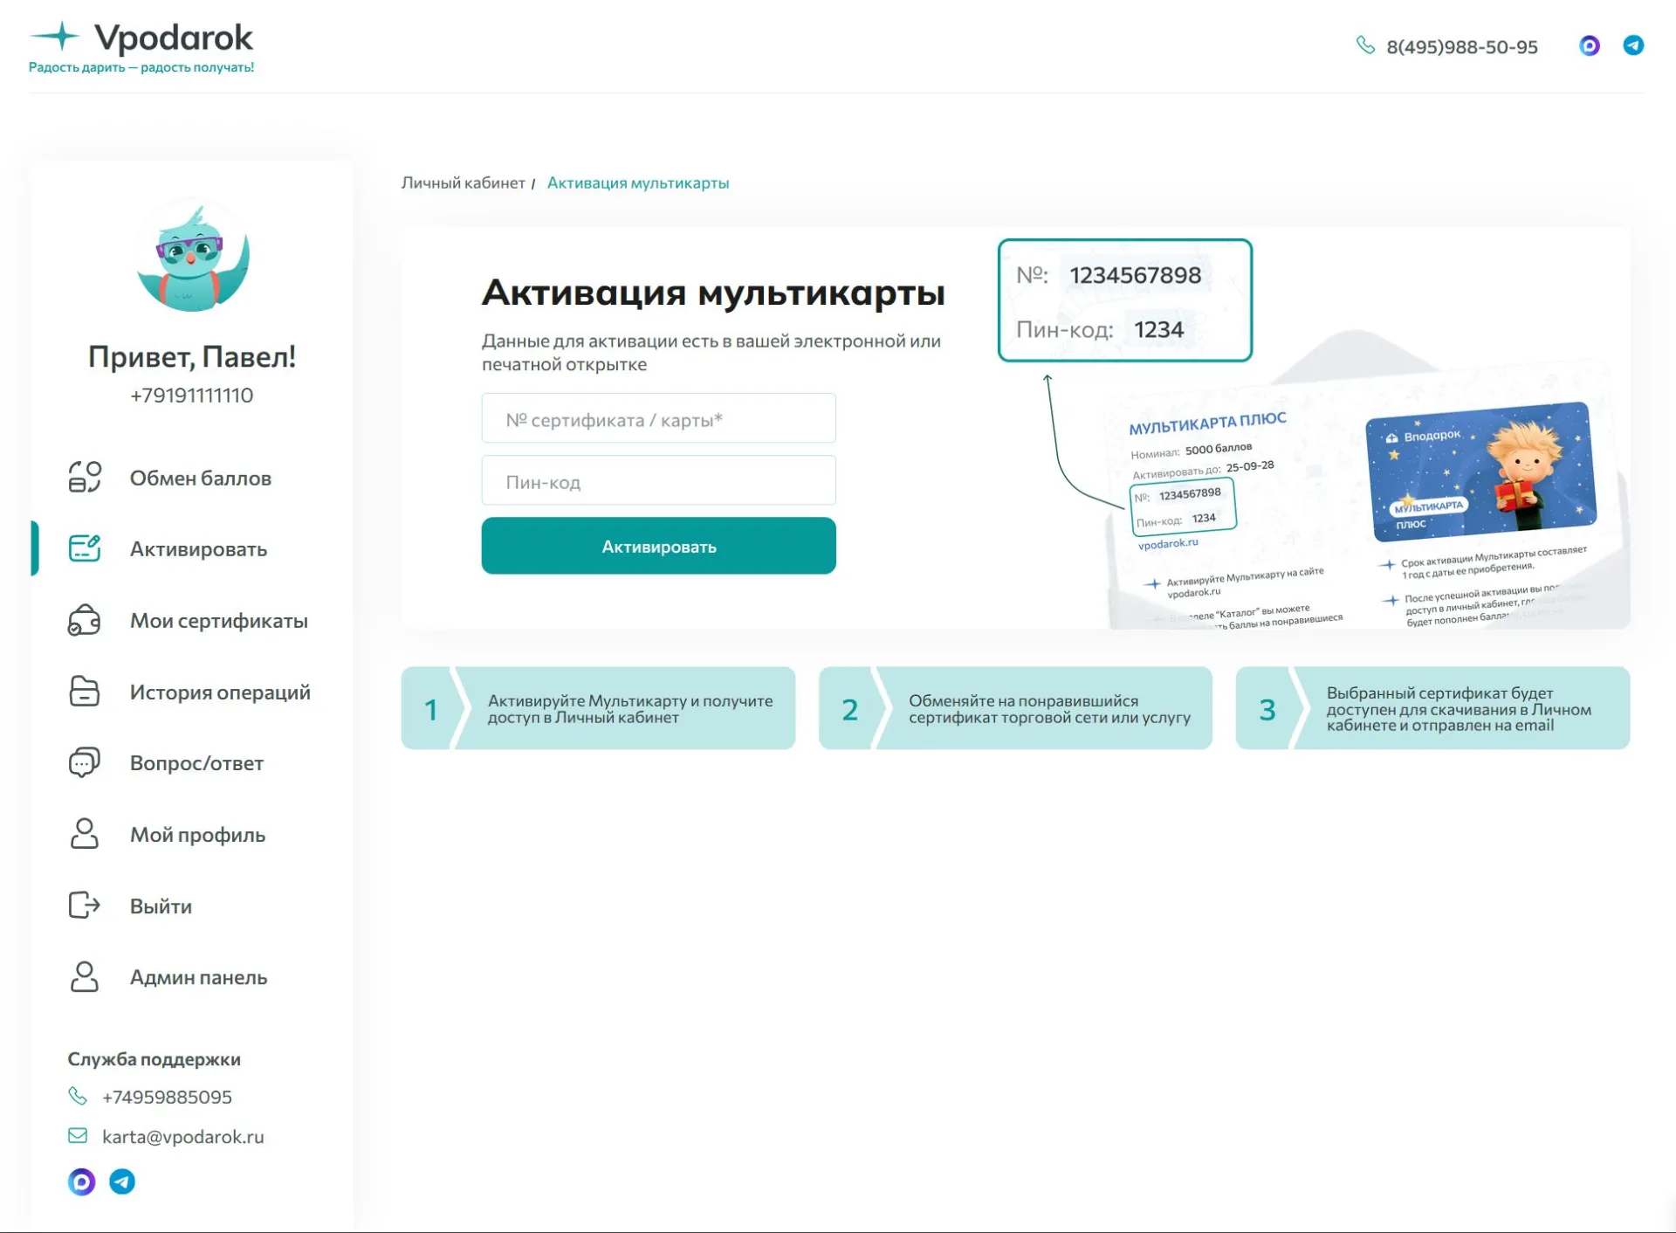
Task: Click the Выйти logout arrow icon
Action: [85, 905]
